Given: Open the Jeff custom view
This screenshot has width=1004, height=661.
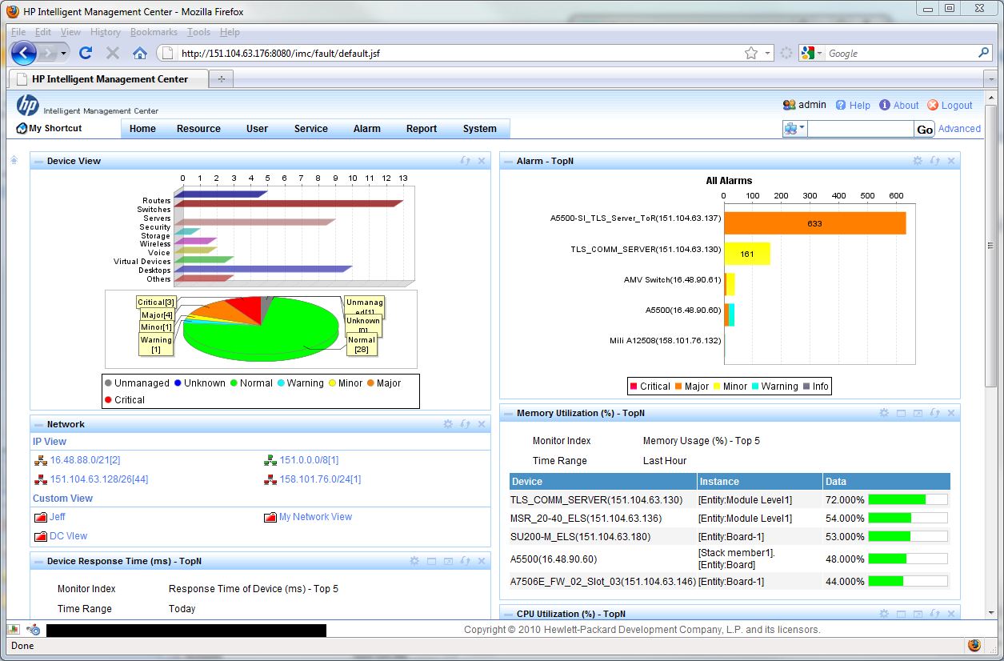Looking at the screenshot, I should click(x=58, y=517).
